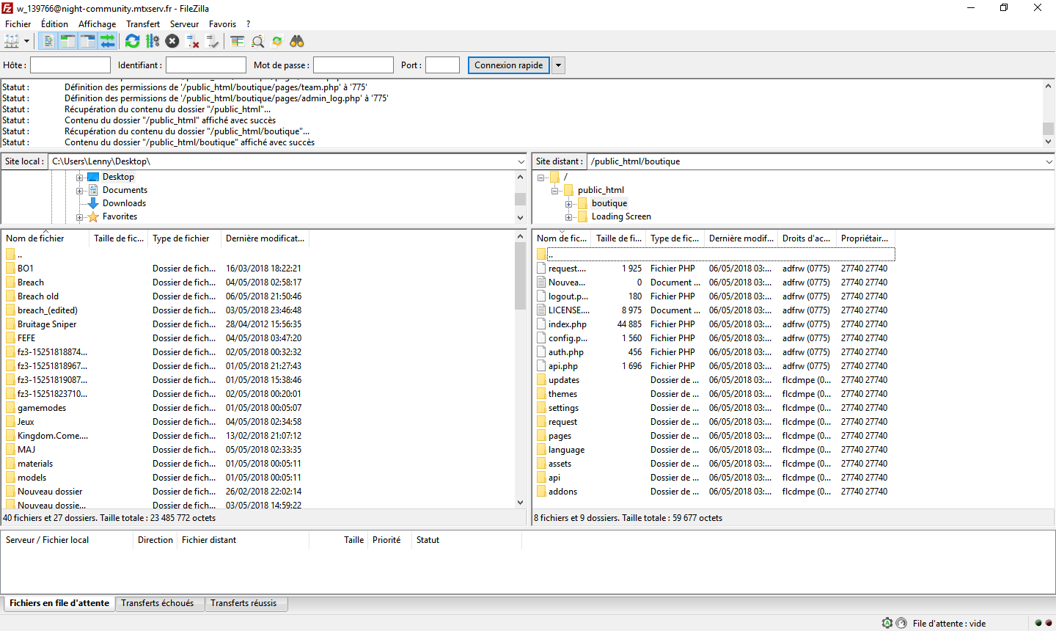
Task: Toggle transfer queue display
Action: click(x=107, y=41)
